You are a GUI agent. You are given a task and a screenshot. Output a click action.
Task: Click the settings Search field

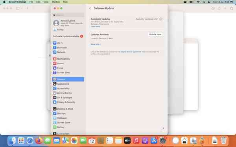(68, 15)
